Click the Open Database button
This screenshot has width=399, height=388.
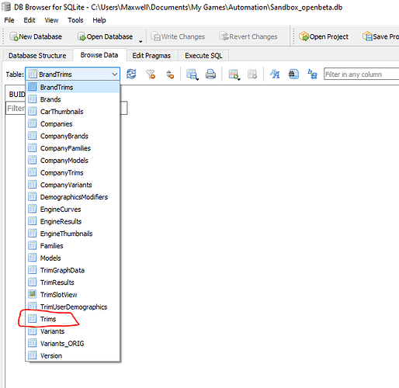pos(105,36)
